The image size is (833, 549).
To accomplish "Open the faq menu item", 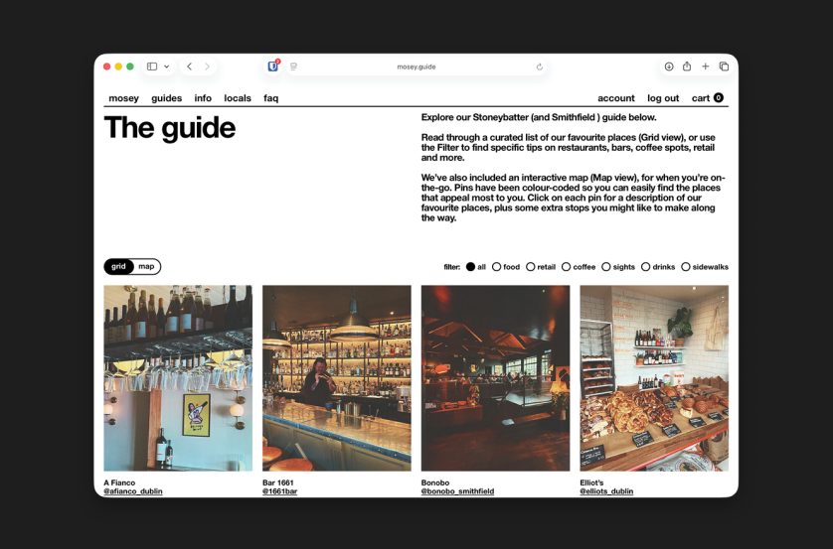I will [x=271, y=98].
